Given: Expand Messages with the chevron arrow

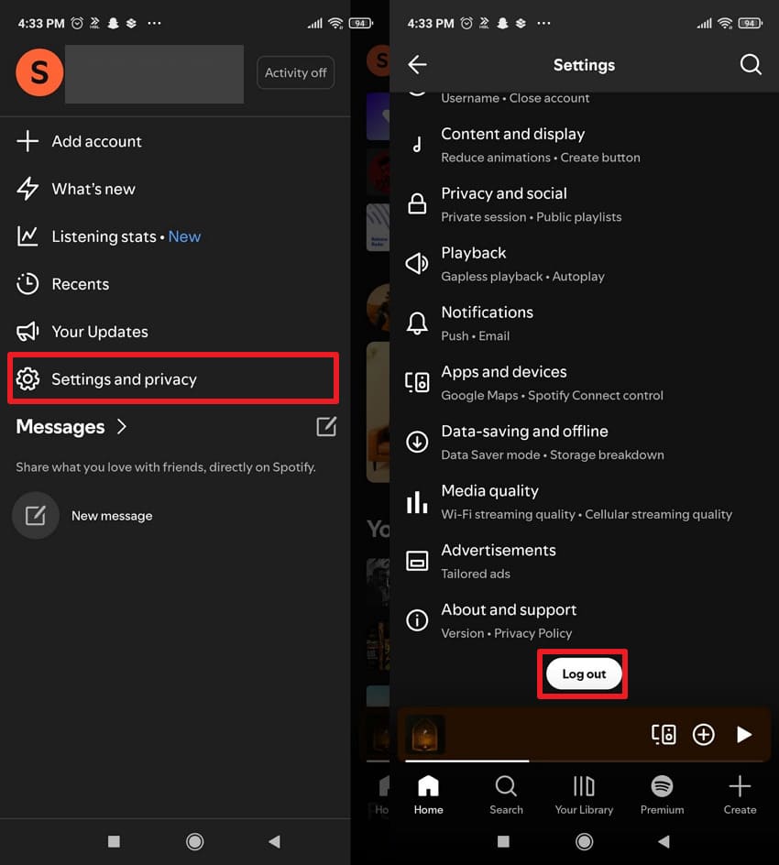Looking at the screenshot, I should tap(122, 426).
